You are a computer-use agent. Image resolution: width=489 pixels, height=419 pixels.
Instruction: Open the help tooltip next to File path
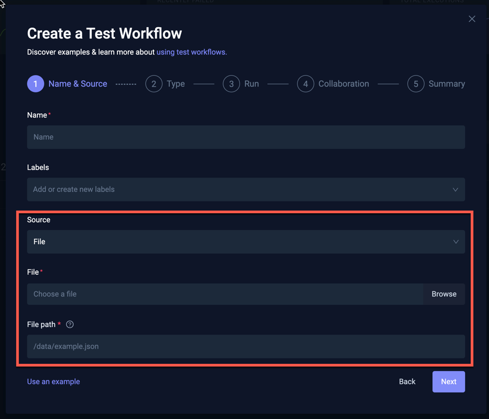[x=69, y=324]
